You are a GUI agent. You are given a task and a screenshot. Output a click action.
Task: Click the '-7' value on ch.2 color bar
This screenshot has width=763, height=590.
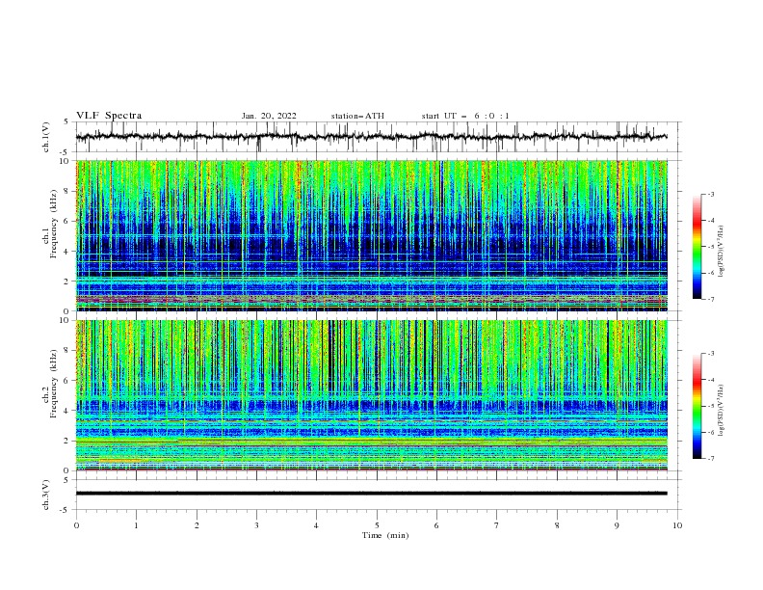(710, 458)
